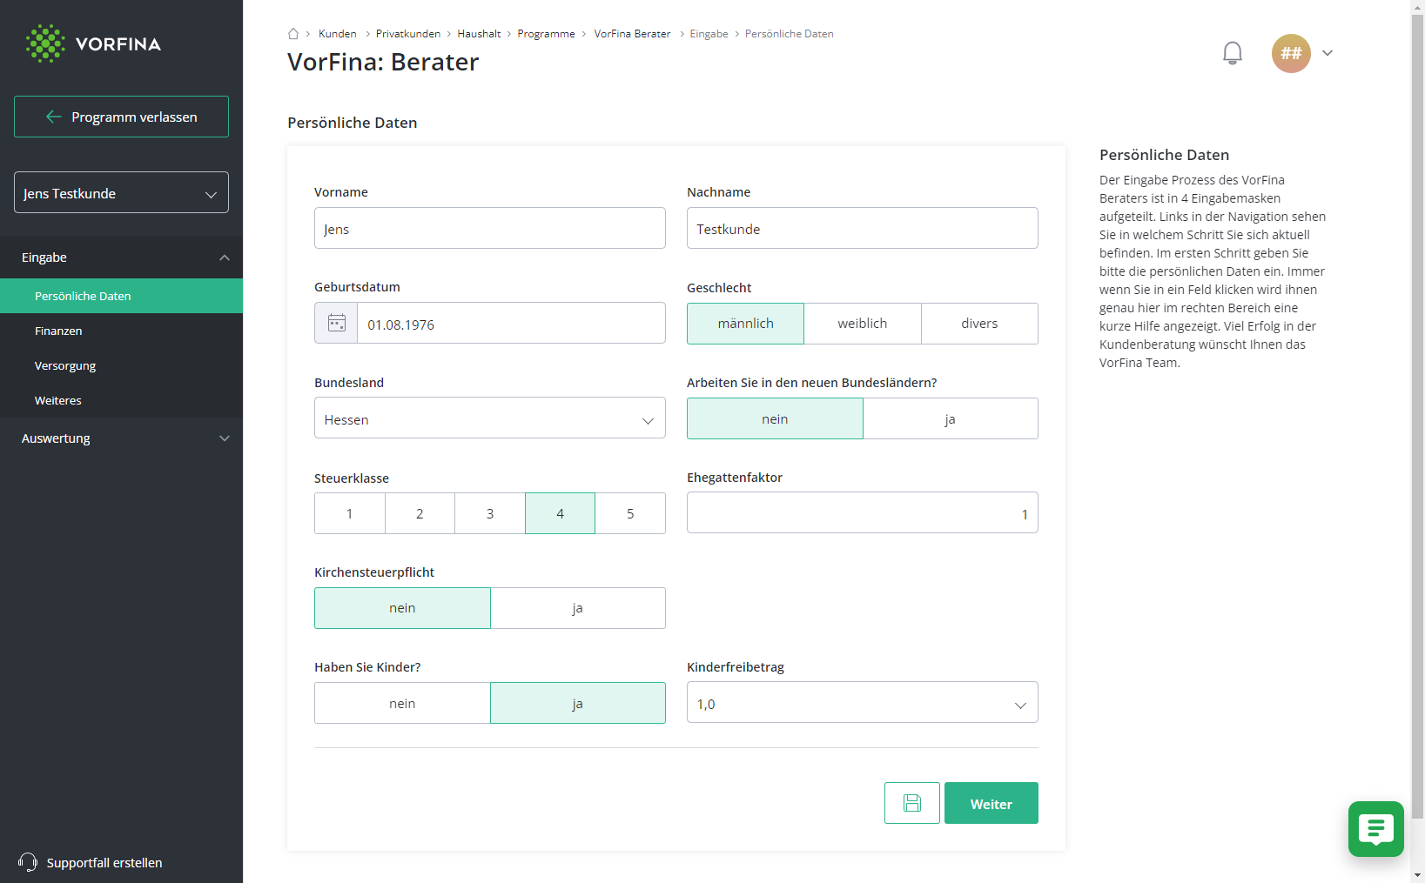The width and height of the screenshot is (1425, 883).
Task: Click the ## user avatar
Action: click(1291, 53)
